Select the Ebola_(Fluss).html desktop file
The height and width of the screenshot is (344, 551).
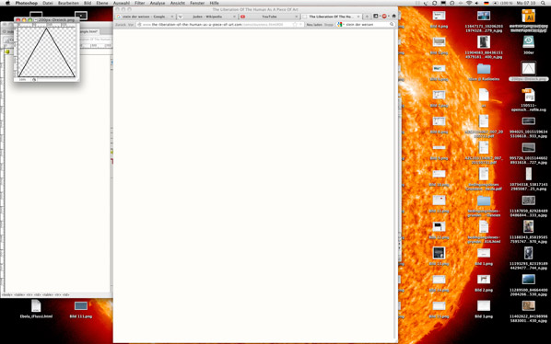[36, 308]
